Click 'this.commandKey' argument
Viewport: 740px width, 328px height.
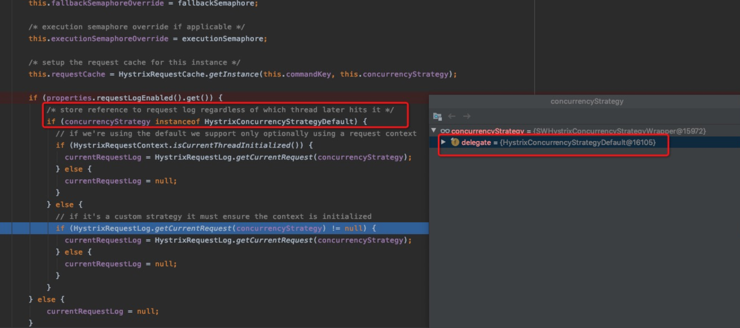[297, 74]
